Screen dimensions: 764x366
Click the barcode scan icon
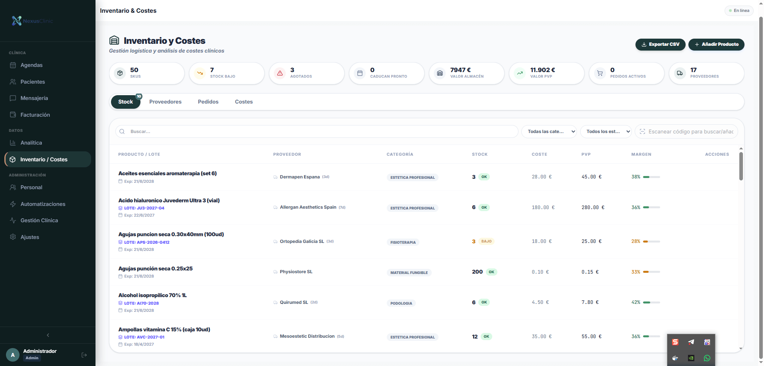[x=642, y=131]
